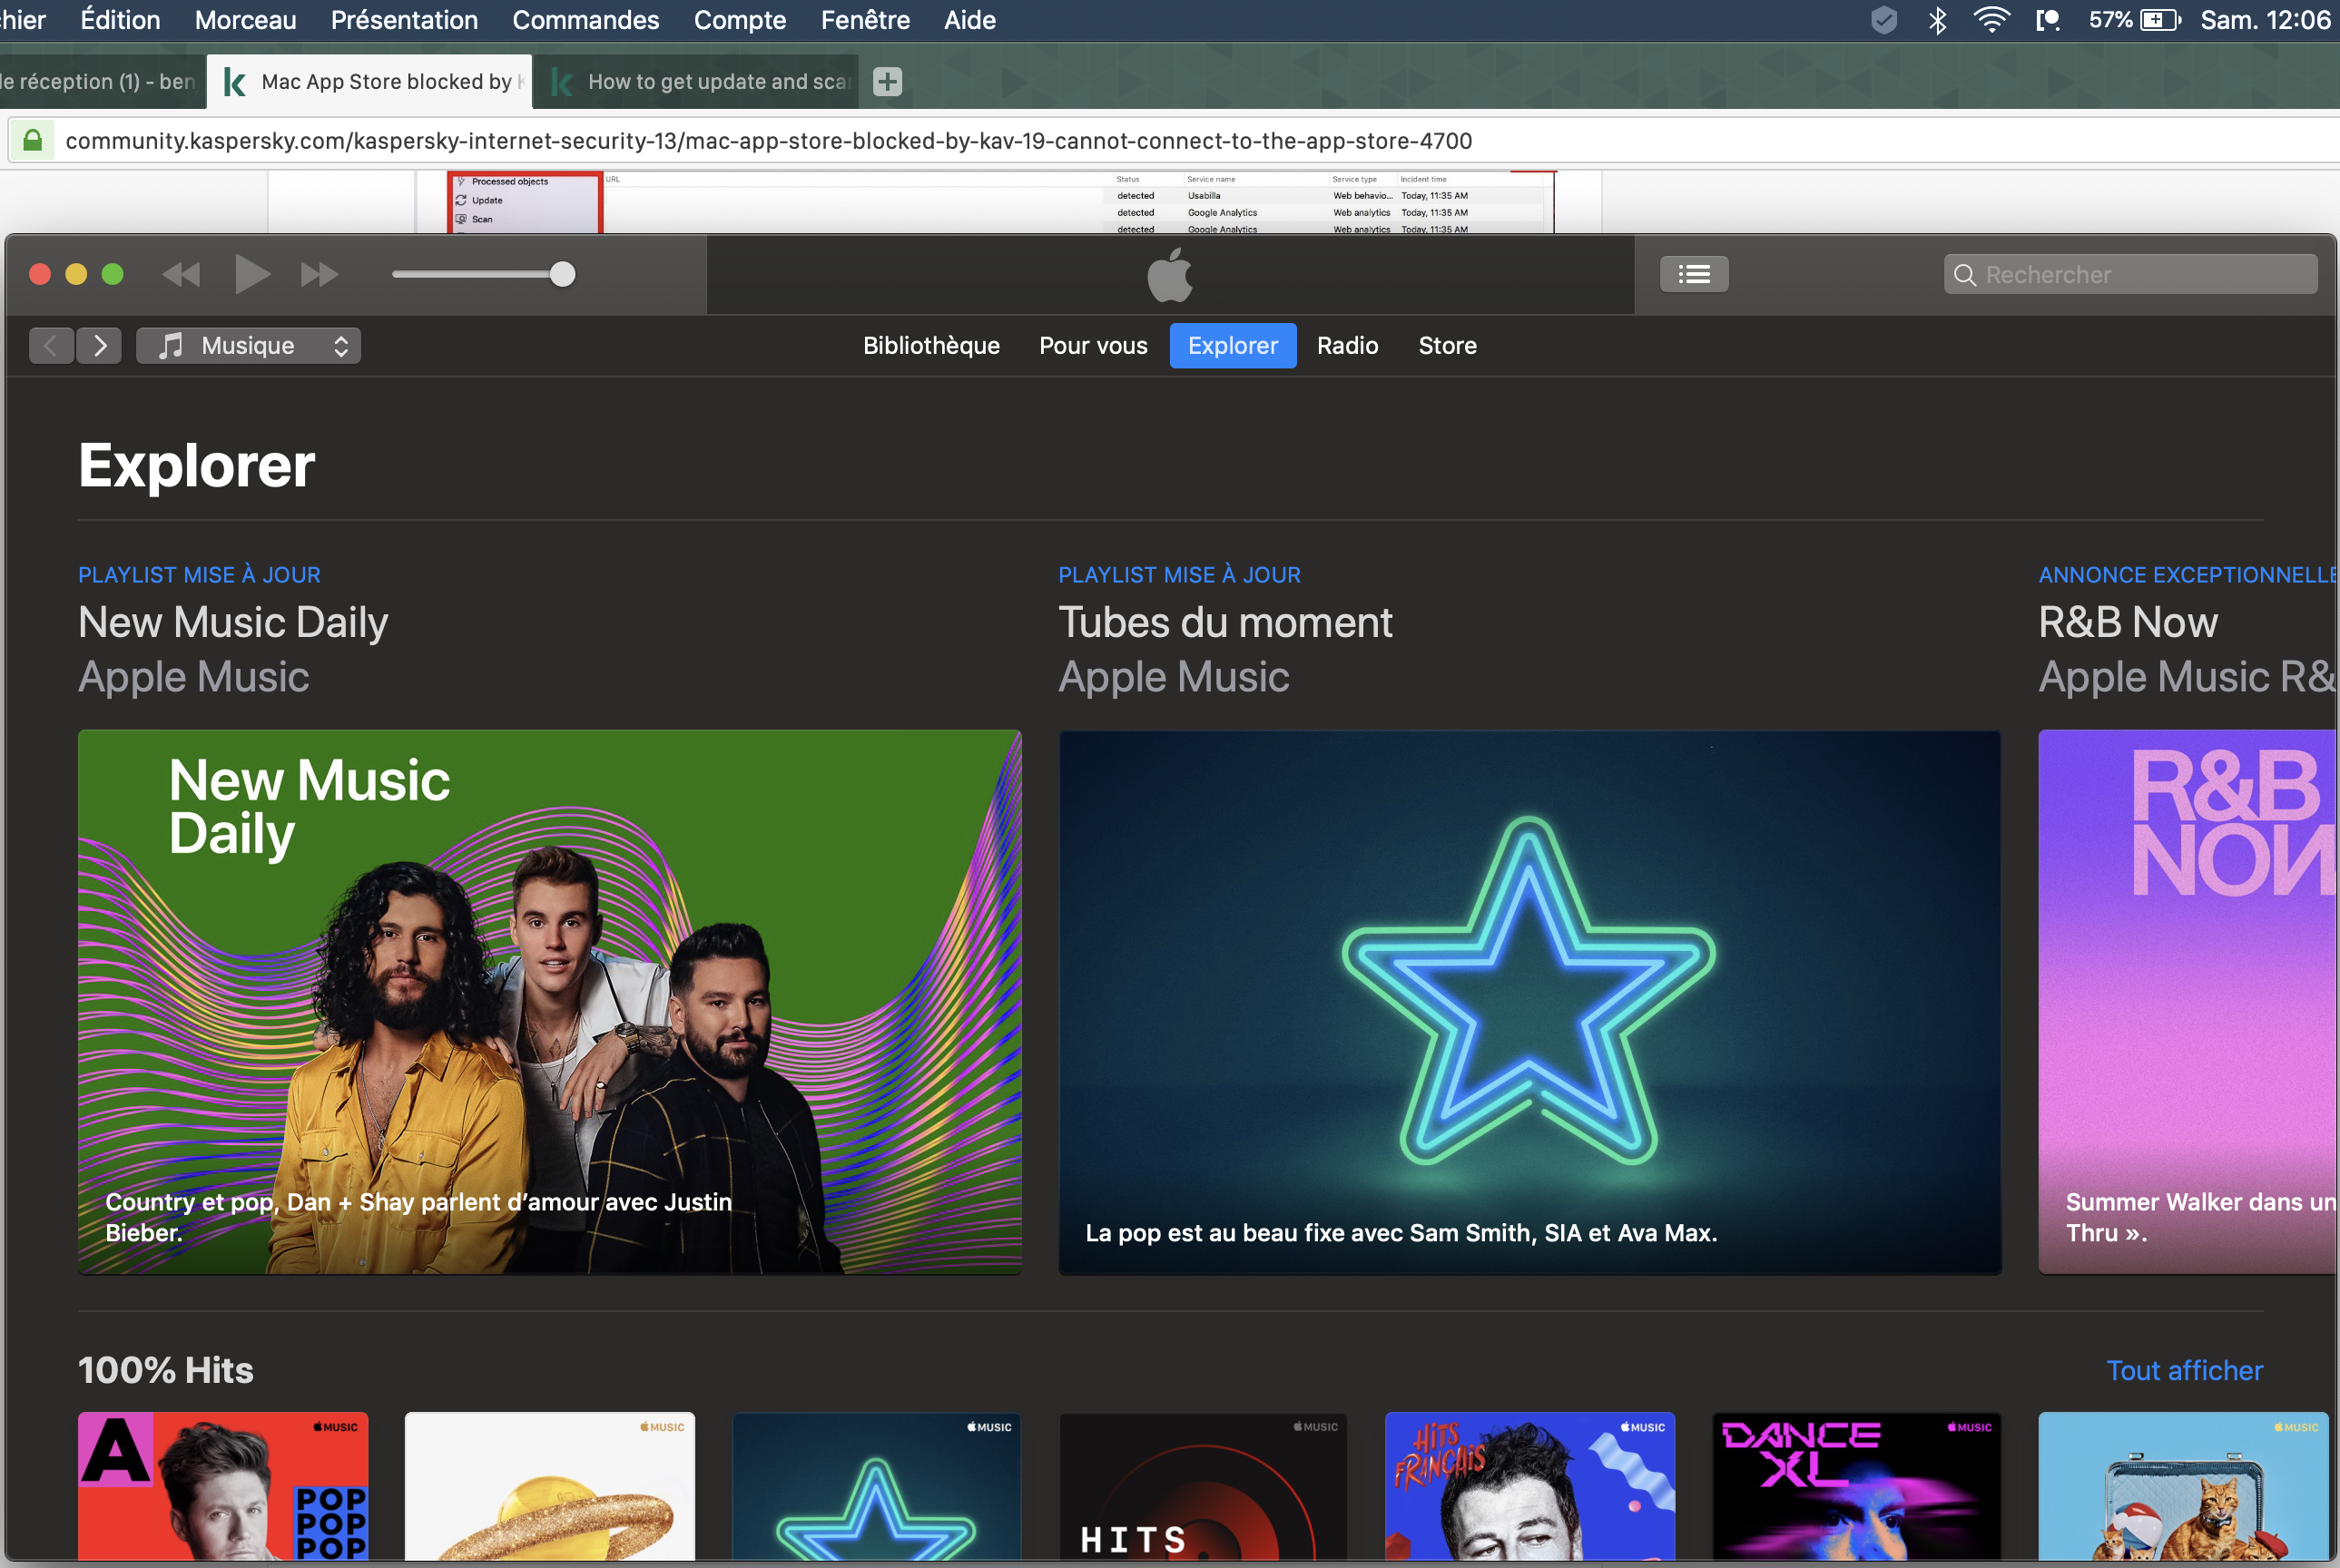Open the Wi-Fi status menu icon
This screenshot has width=2340, height=1568.
[1991, 20]
